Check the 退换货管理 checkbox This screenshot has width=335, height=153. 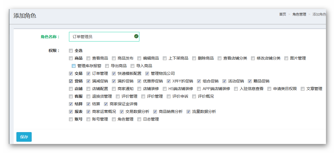click(88, 97)
